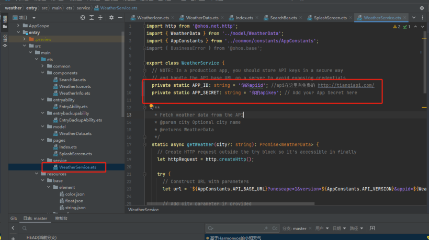Switch to WeatherData.ets tab

coord(202,18)
